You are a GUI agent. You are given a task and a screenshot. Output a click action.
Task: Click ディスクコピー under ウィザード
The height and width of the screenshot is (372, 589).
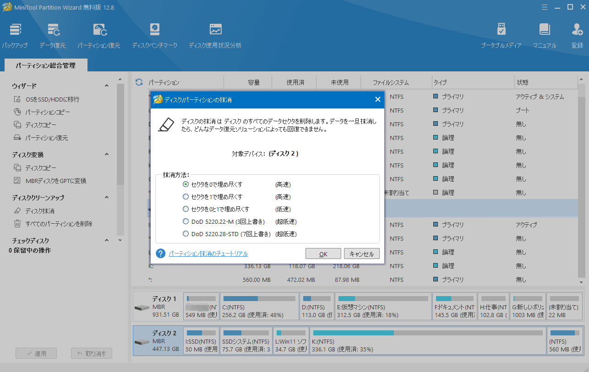click(41, 125)
